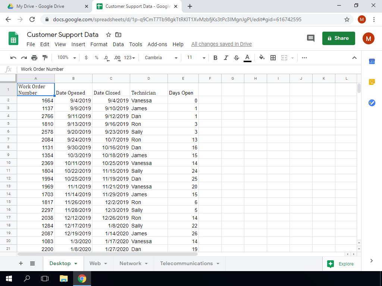Star the Customer Support Data document

(109, 35)
